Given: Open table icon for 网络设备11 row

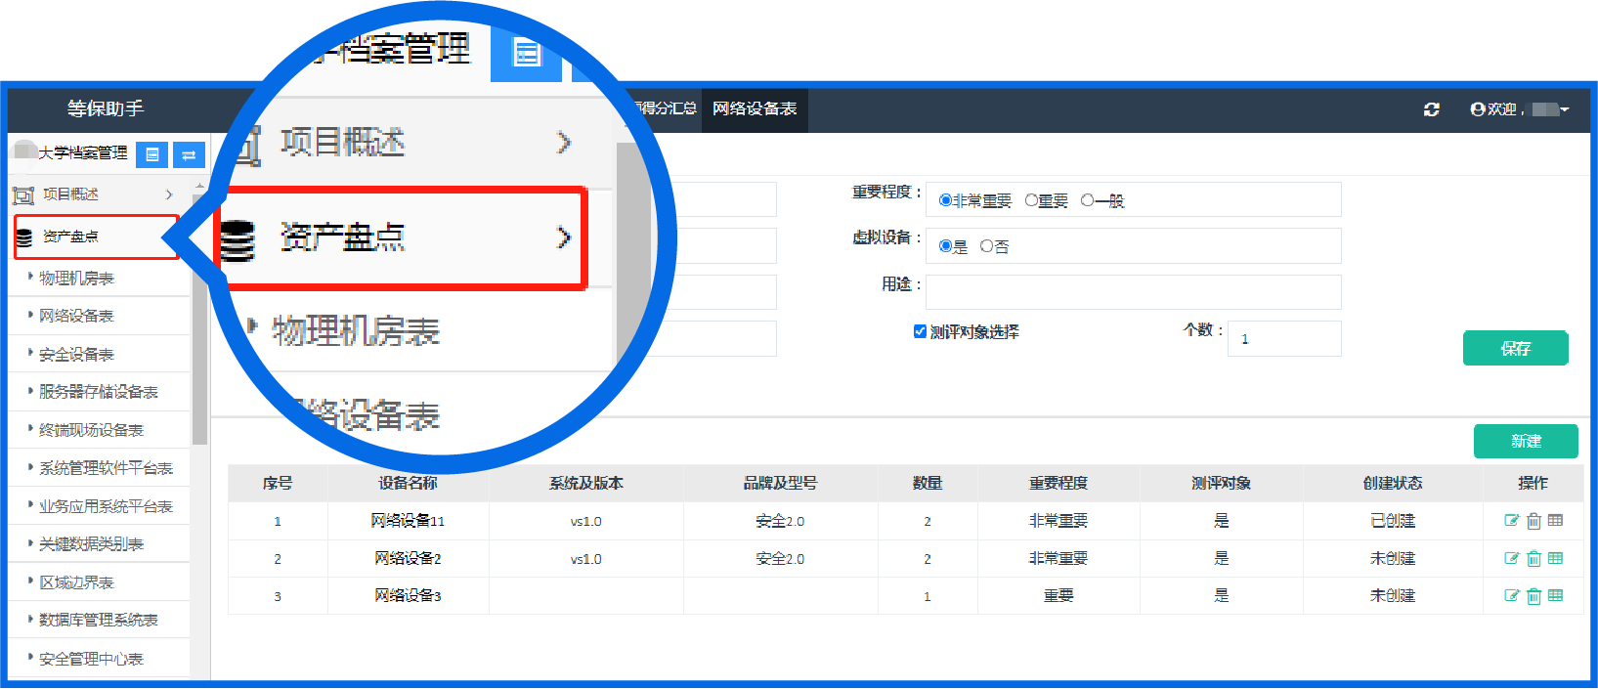Looking at the screenshot, I should click(1556, 521).
